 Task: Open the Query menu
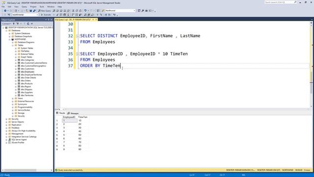click(24, 6)
